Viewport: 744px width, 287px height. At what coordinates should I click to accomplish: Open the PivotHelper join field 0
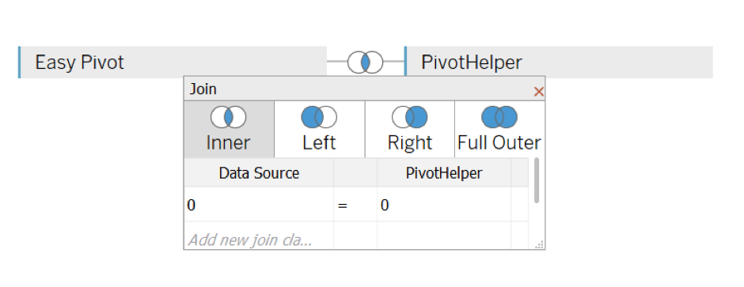444,205
